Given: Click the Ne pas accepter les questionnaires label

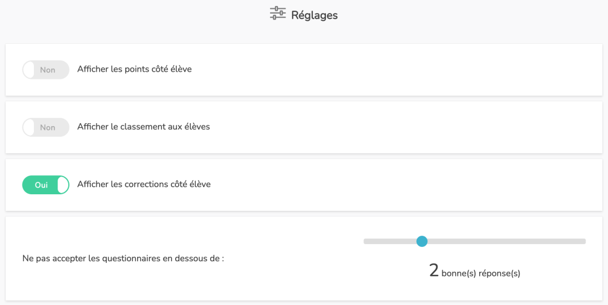Looking at the screenshot, I should [123, 258].
